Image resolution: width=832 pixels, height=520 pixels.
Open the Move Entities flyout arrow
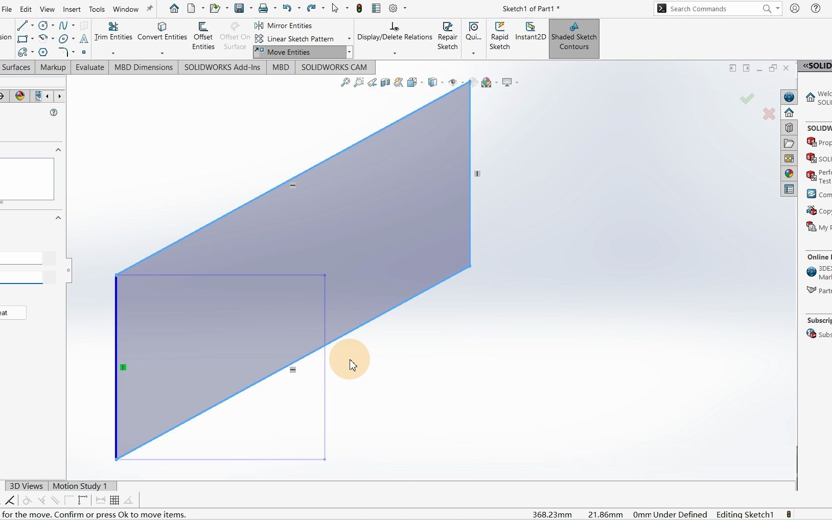pos(349,52)
